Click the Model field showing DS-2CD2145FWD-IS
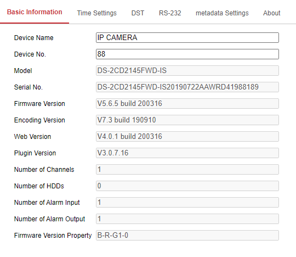 pos(187,70)
